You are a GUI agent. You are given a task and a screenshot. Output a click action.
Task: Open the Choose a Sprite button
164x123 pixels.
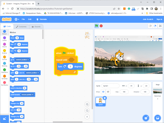coord(146,118)
